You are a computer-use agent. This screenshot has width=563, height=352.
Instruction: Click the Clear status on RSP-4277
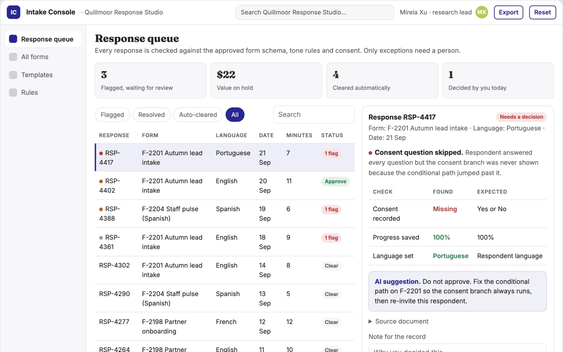(331, 322)
